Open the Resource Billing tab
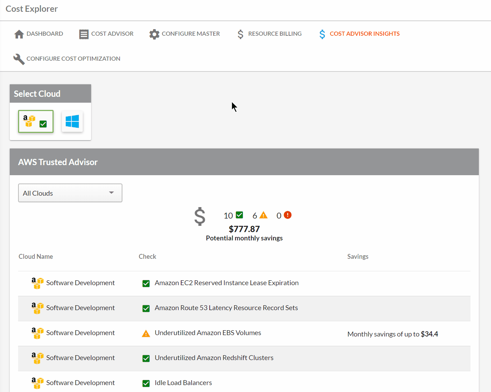Viewport: 491px width, 392px height. tap(269, 34)
